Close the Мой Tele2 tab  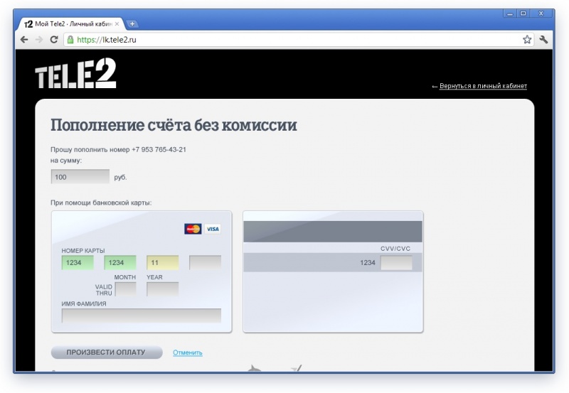(117, 24)
